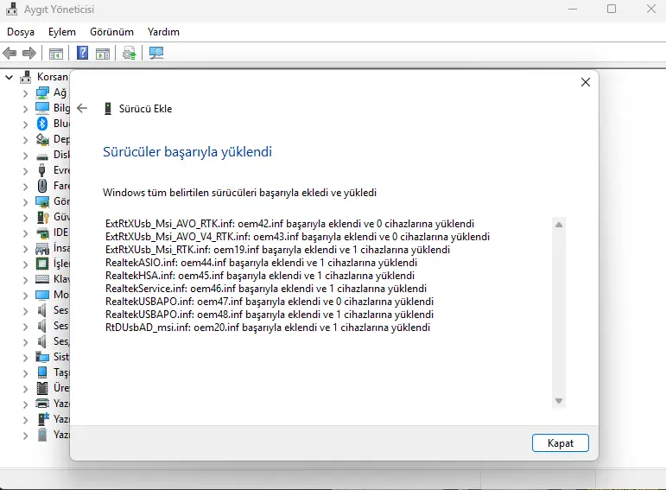Image resolution: width=666 pixels, height=490 pixels.
Task: Expand the Bluetooth tree node
Action: tap(26, 124)
